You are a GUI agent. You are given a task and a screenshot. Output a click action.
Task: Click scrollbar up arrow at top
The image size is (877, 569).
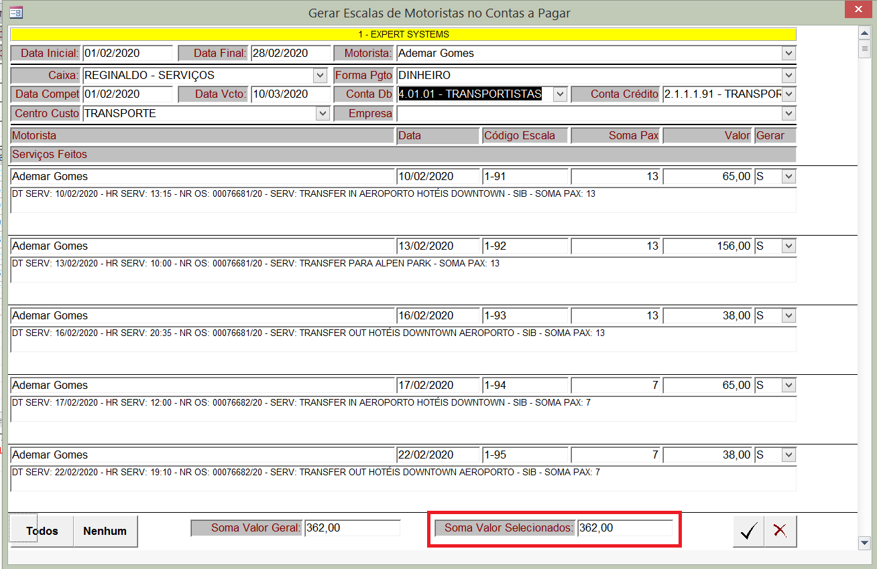(x=864, y=32)
